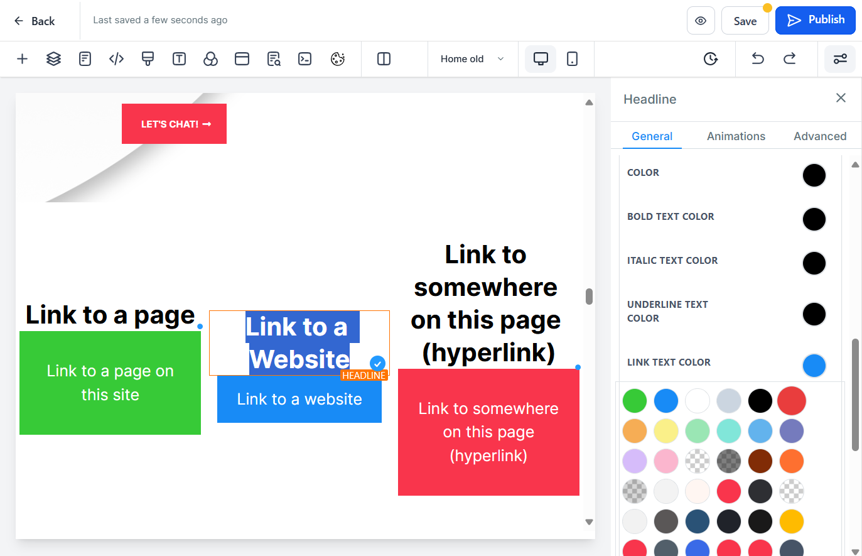This screenshot has height=556, width=862.
Task: Close the Headline panel
Action: tap(841, 98)
